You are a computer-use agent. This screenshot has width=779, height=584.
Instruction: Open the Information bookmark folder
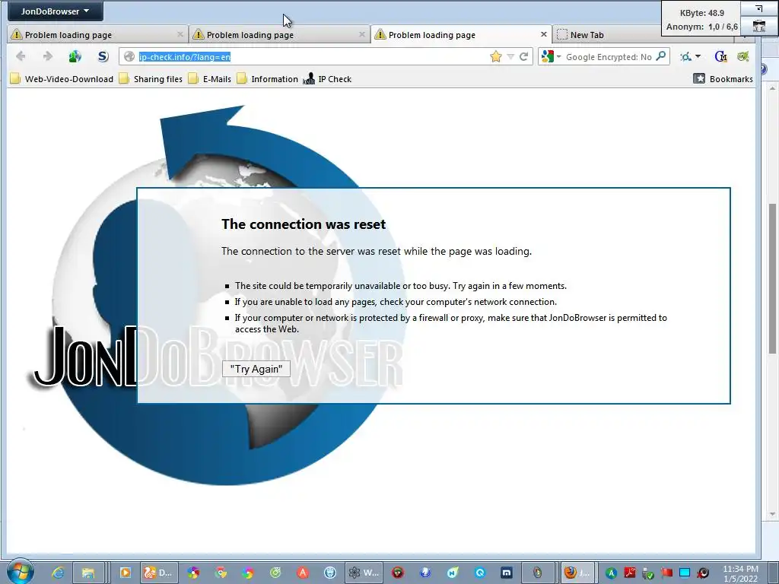(x=267, y=79)
